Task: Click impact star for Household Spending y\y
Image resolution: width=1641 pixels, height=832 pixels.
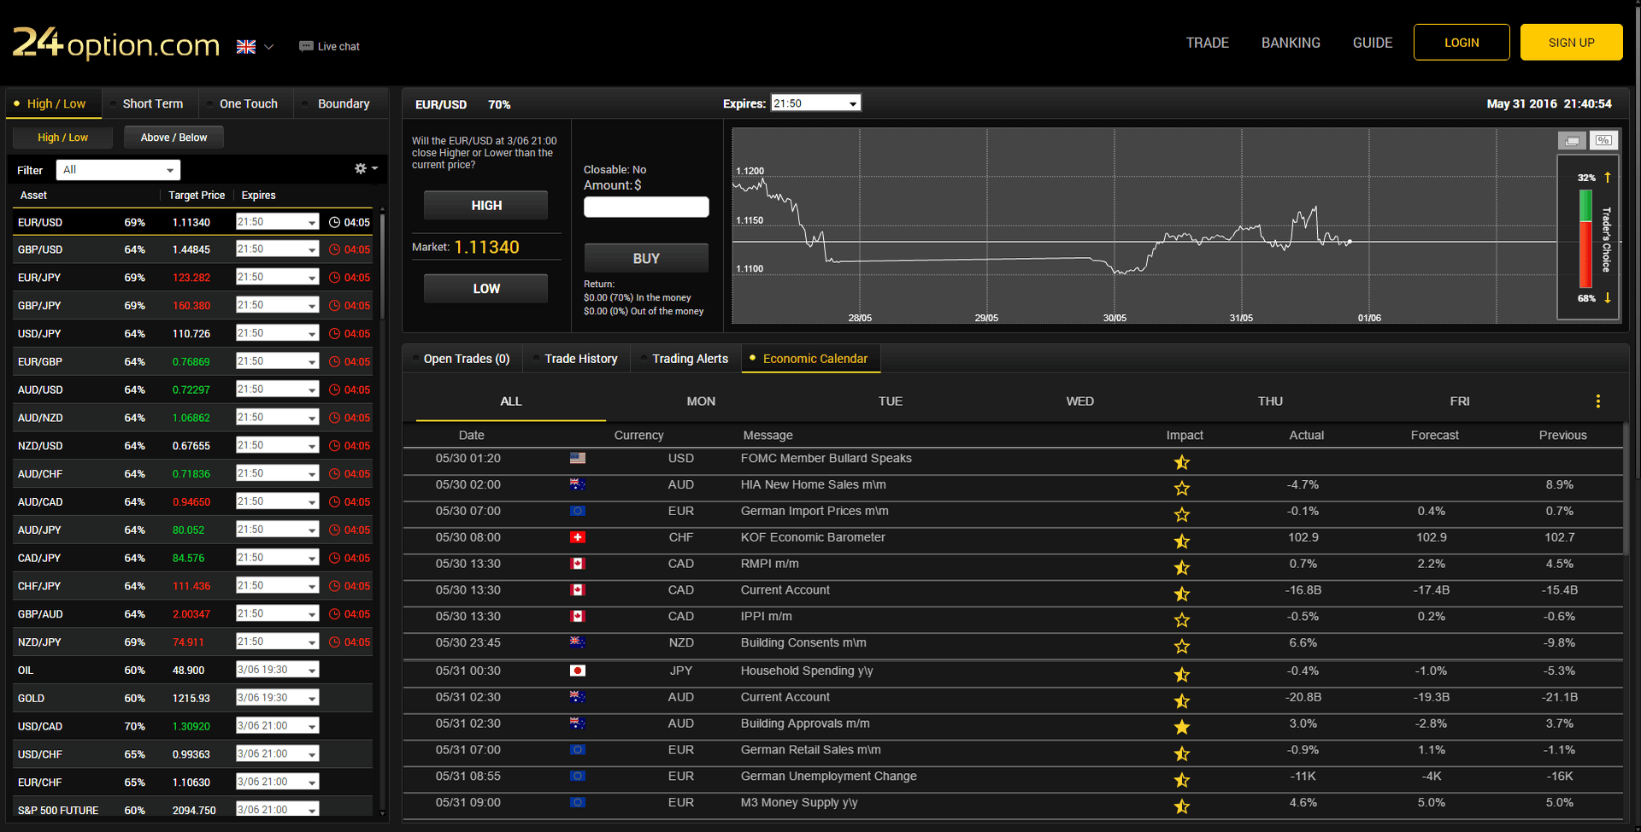Action: (x=1182, y=675)
